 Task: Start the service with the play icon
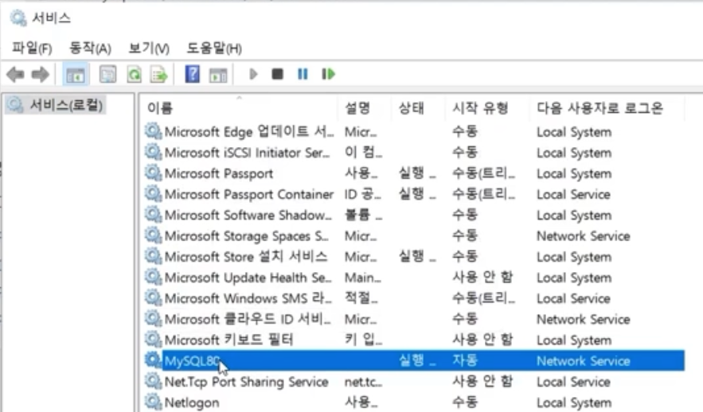pos(253,74)
